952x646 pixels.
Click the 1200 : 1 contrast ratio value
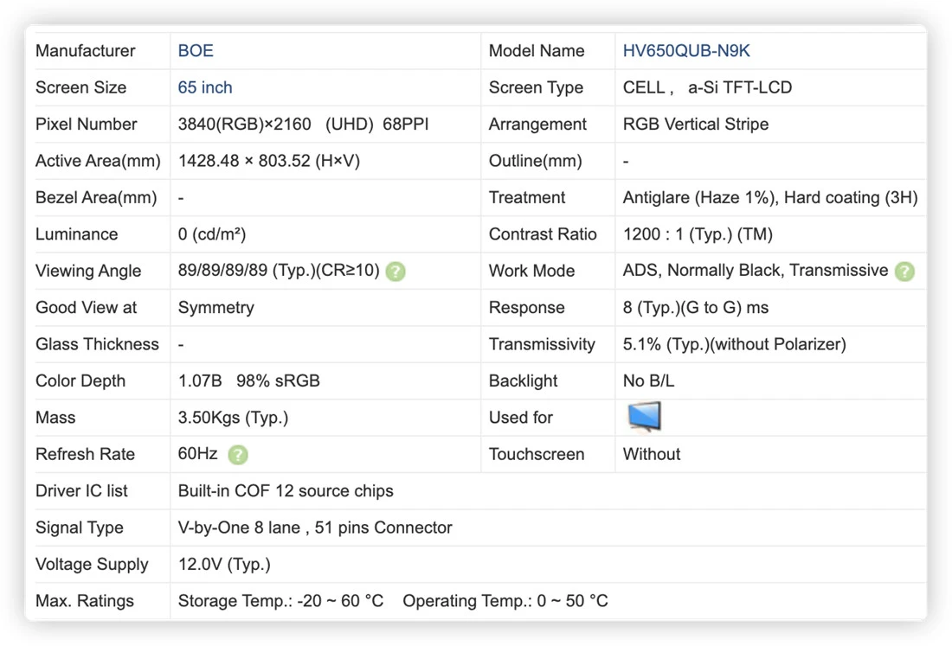(698, 234)
